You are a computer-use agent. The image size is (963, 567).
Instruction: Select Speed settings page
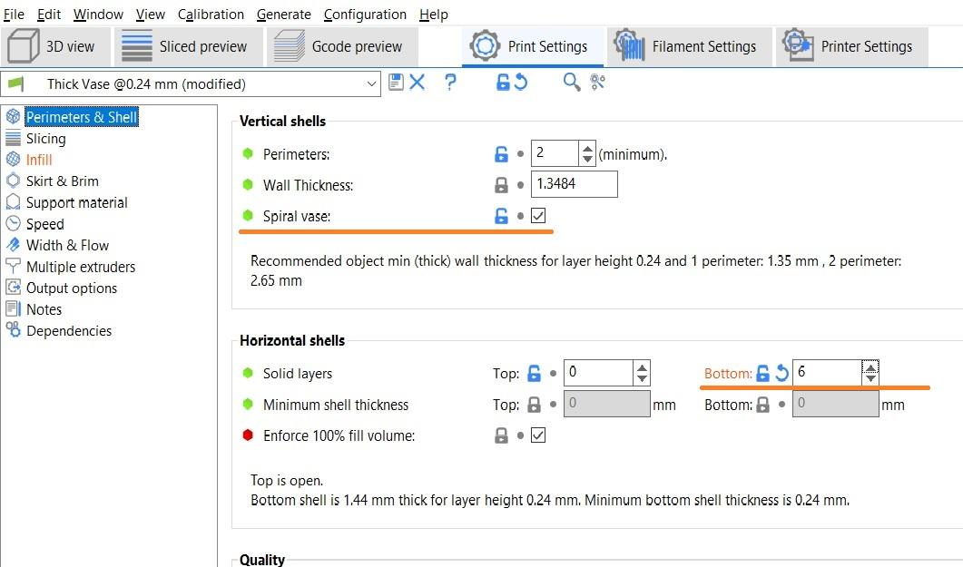click(44, 224)
